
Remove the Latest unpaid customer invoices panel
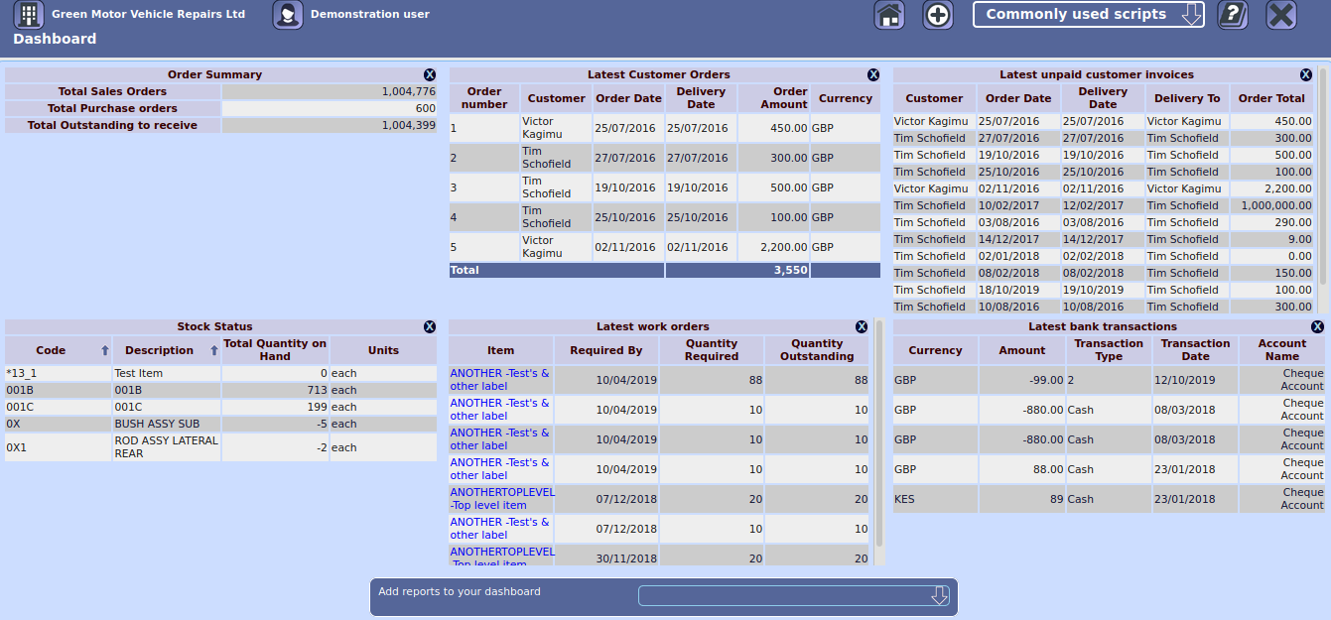coord(1306,74)
